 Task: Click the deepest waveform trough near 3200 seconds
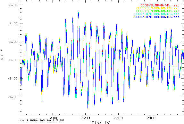[88, 108]
